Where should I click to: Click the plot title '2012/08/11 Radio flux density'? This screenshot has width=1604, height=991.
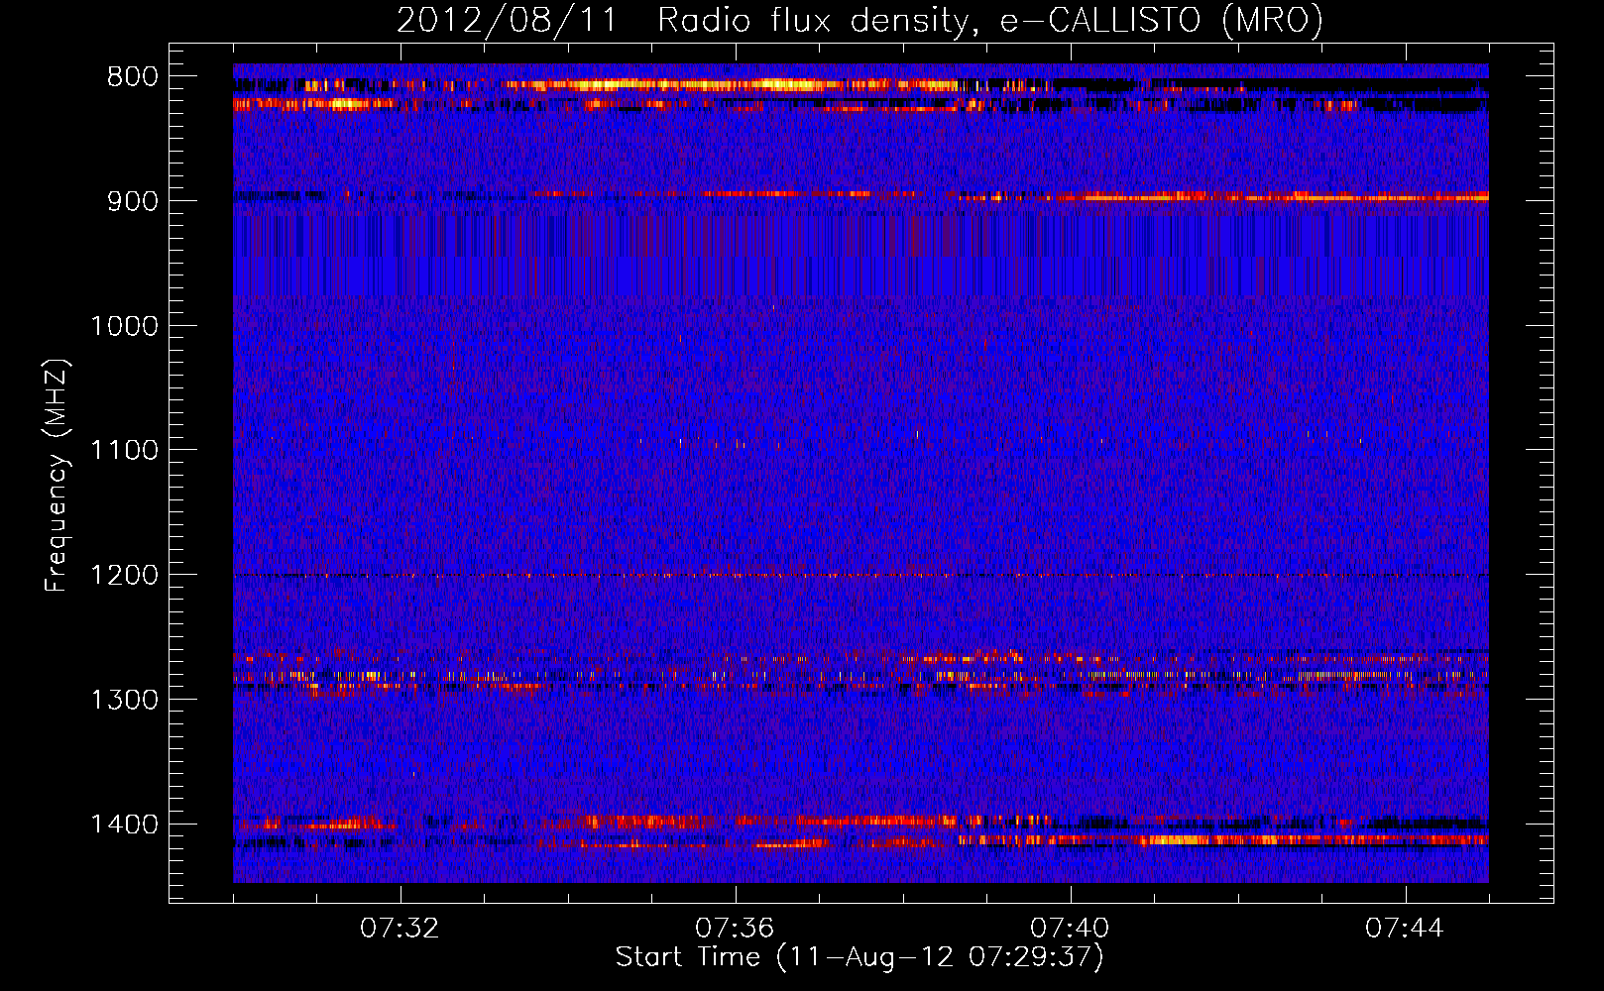click(x=859, y=21)
